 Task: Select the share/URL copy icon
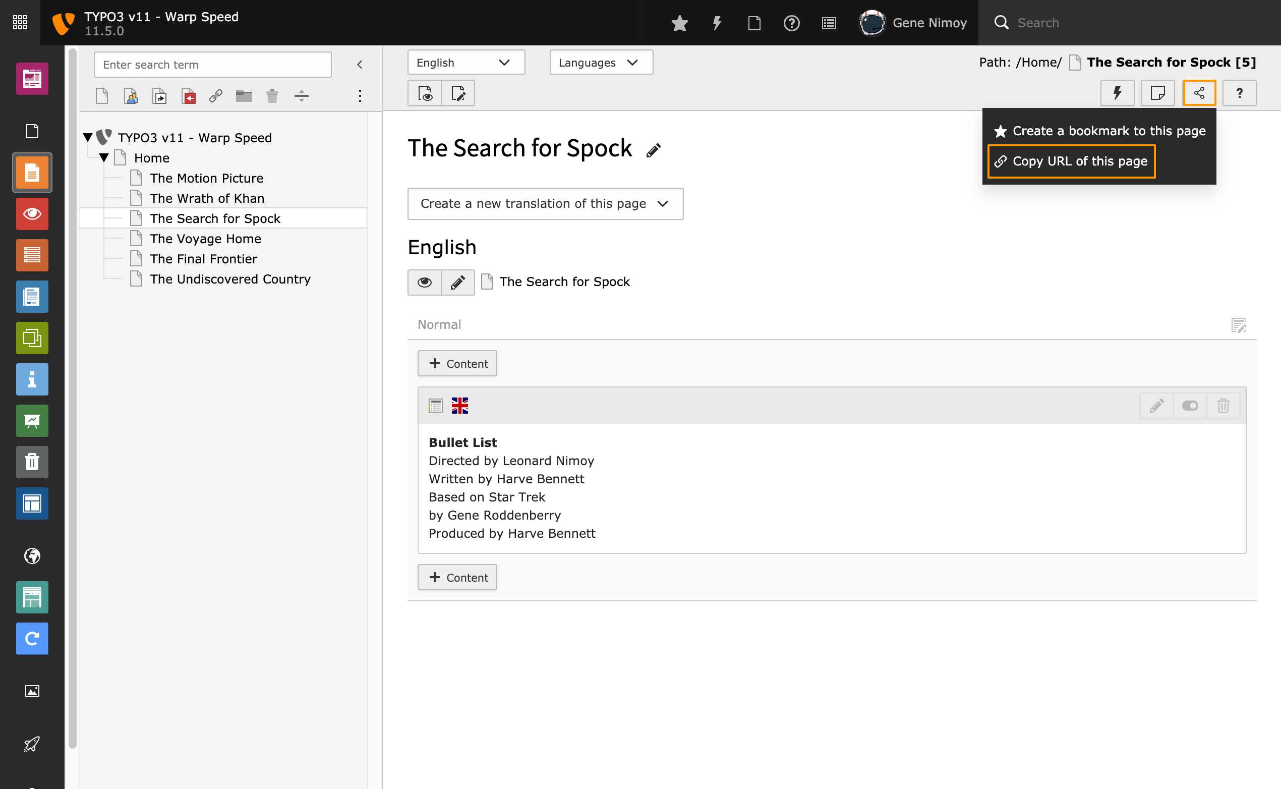pyautogui.click(x=1200, y=93)
